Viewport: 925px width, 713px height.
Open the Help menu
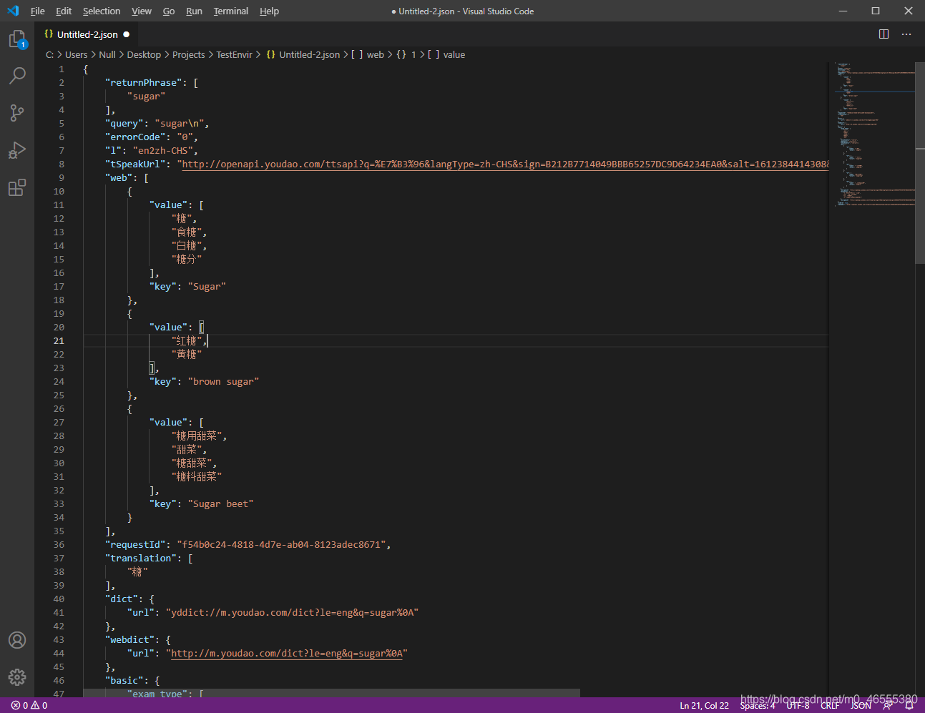[x=269, y=11]
